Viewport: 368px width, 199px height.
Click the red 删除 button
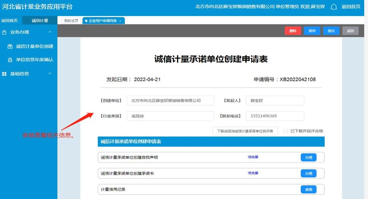293,31
